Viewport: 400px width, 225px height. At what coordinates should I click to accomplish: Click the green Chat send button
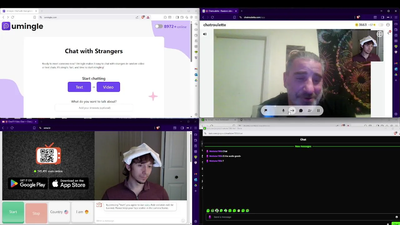click(396, 224)
